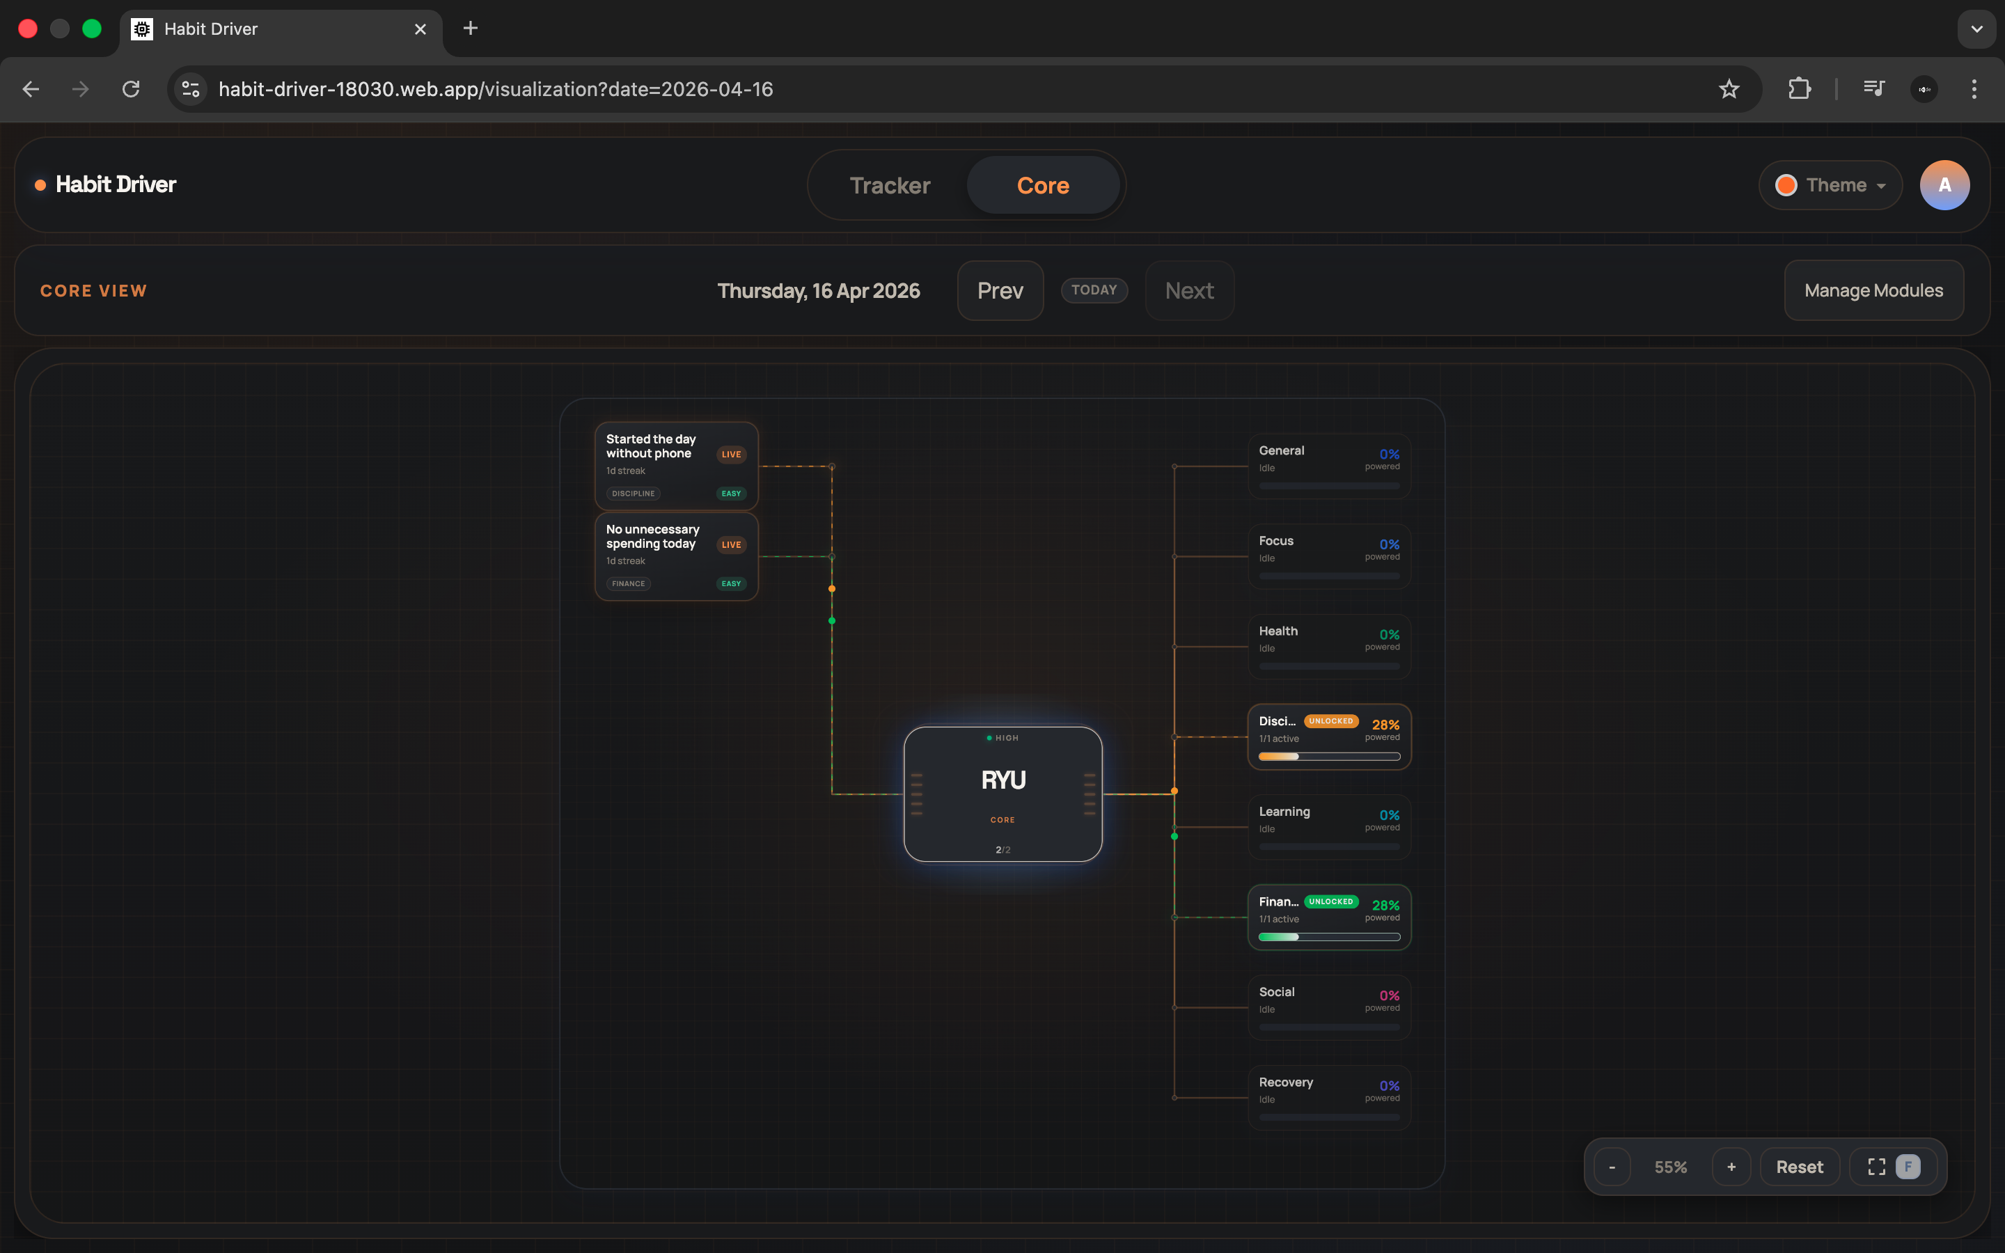2005x1253 pixels.
Task: Open a new browser tab
Action: 471,29
